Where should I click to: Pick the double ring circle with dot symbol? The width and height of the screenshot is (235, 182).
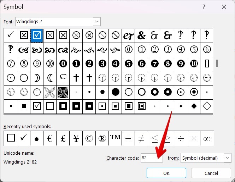(x=194, y=92)
